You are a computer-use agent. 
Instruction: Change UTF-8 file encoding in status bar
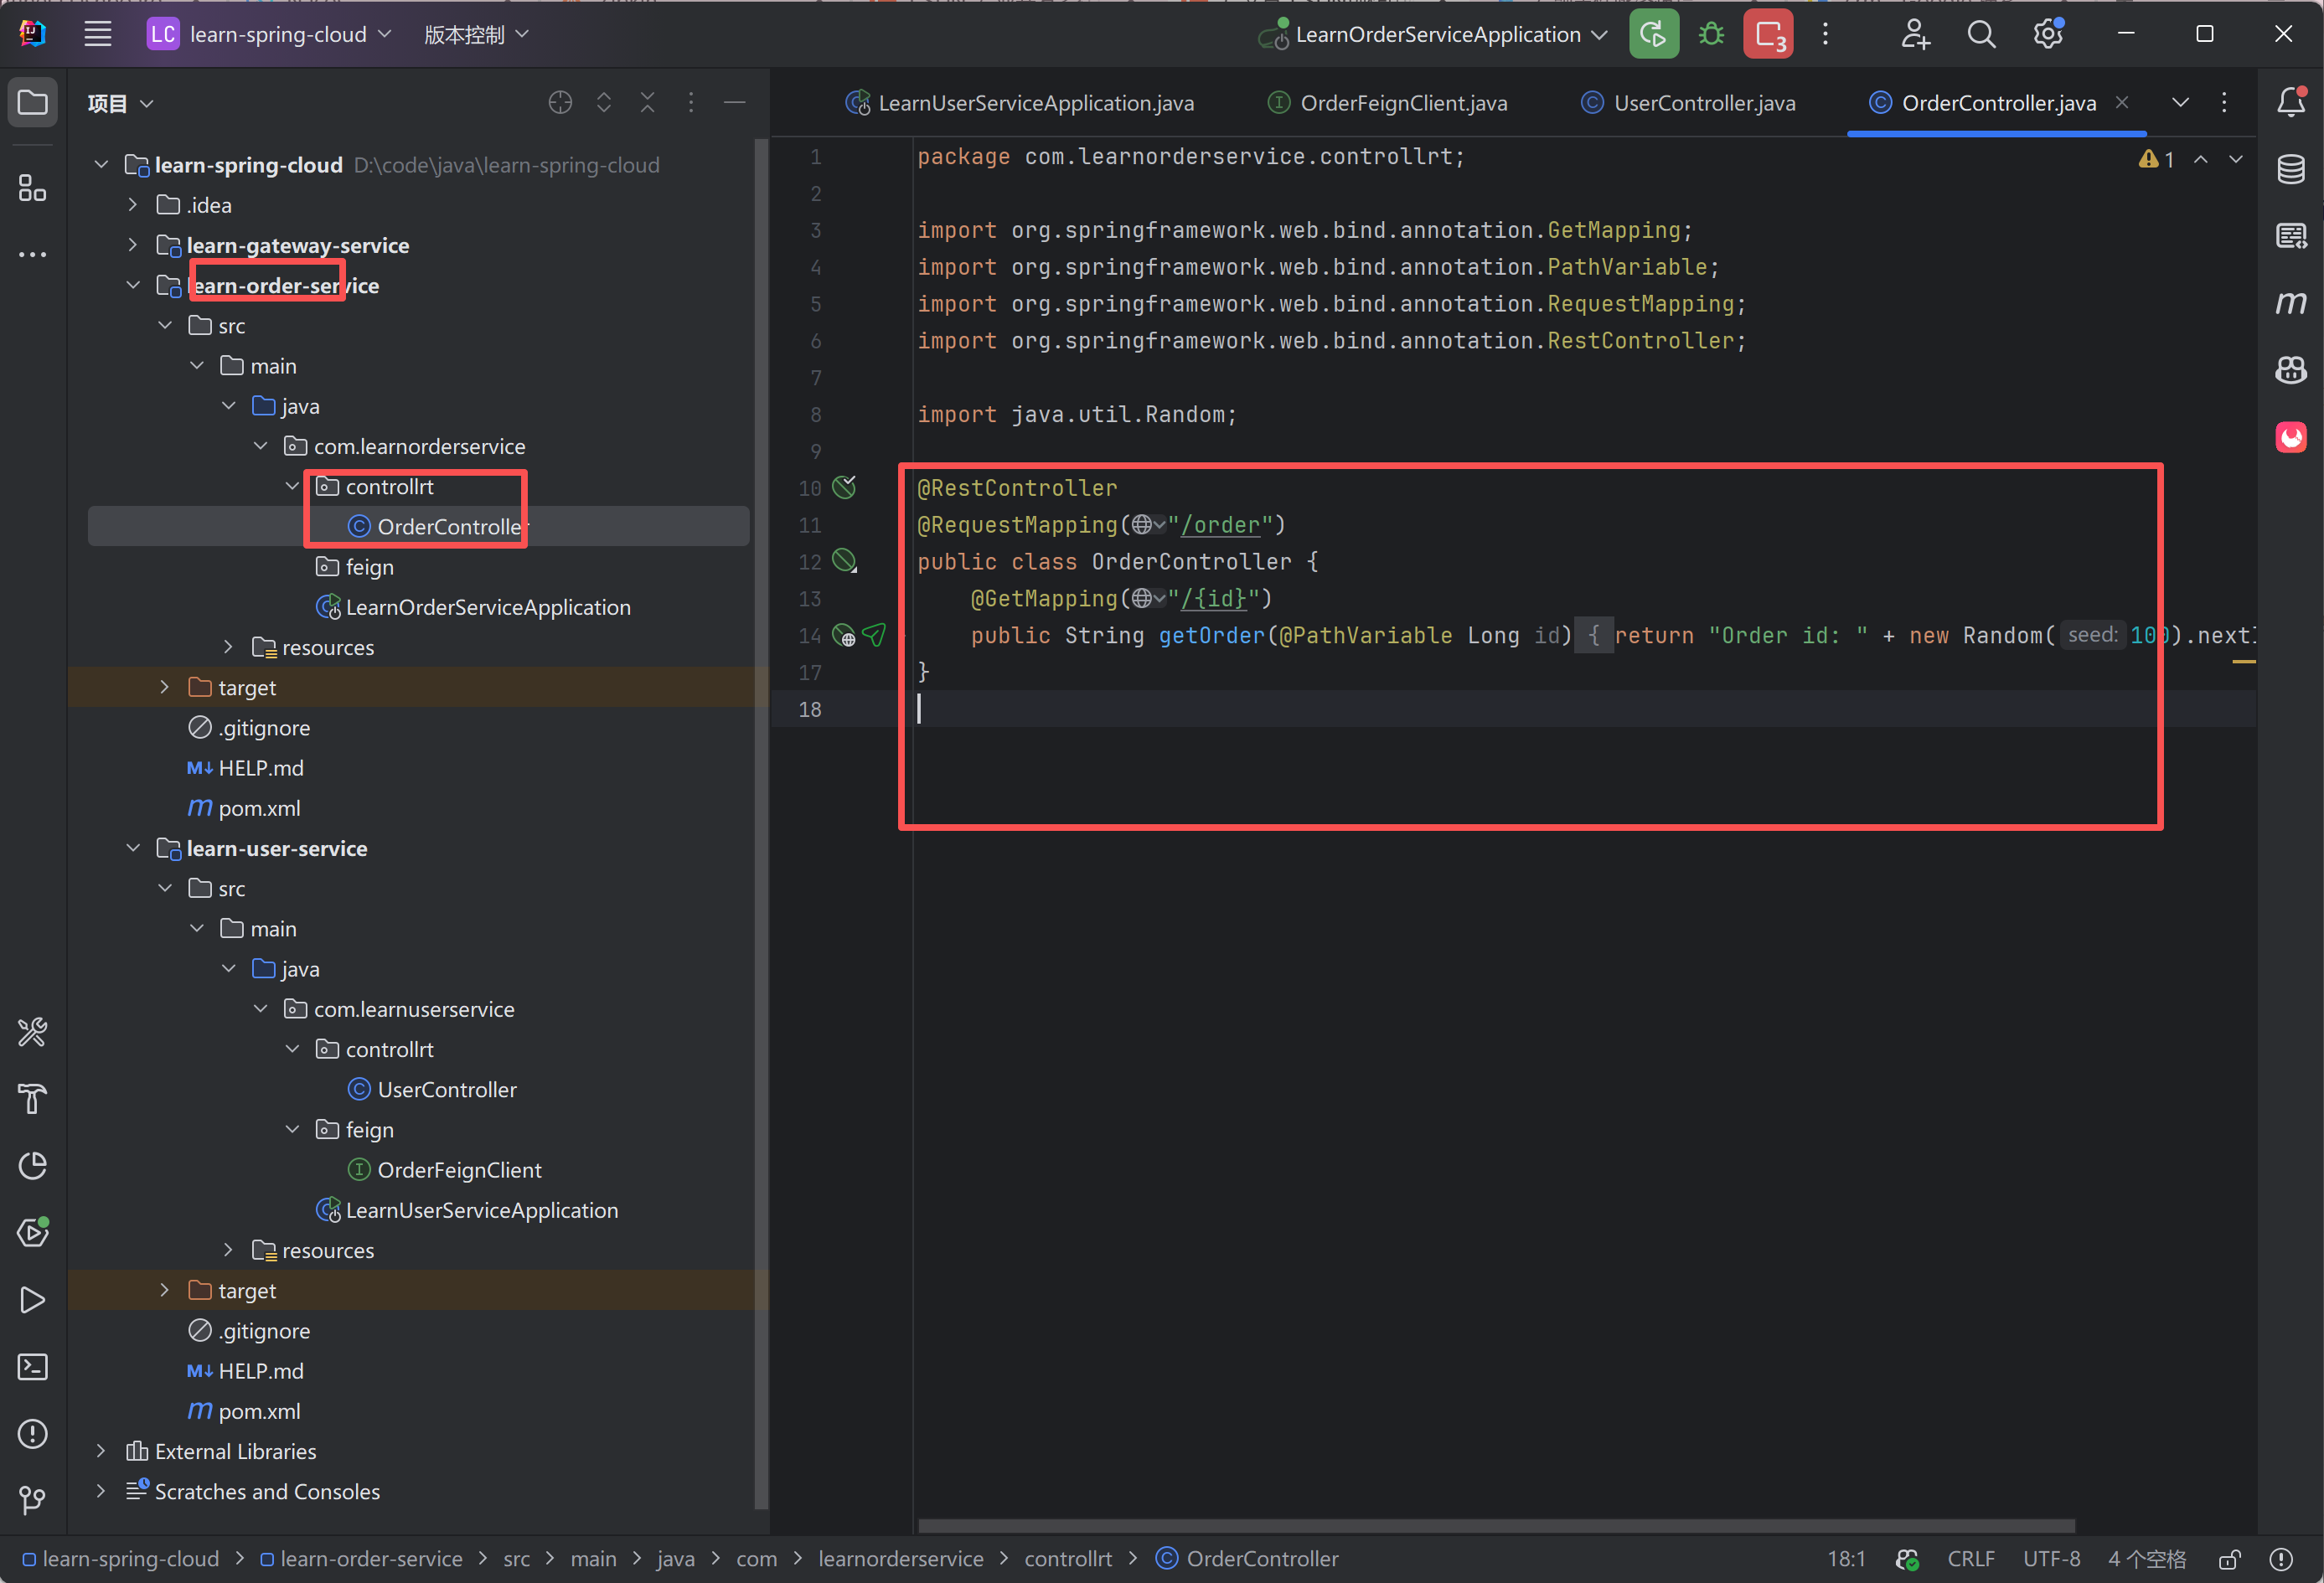[2051, 1559]
